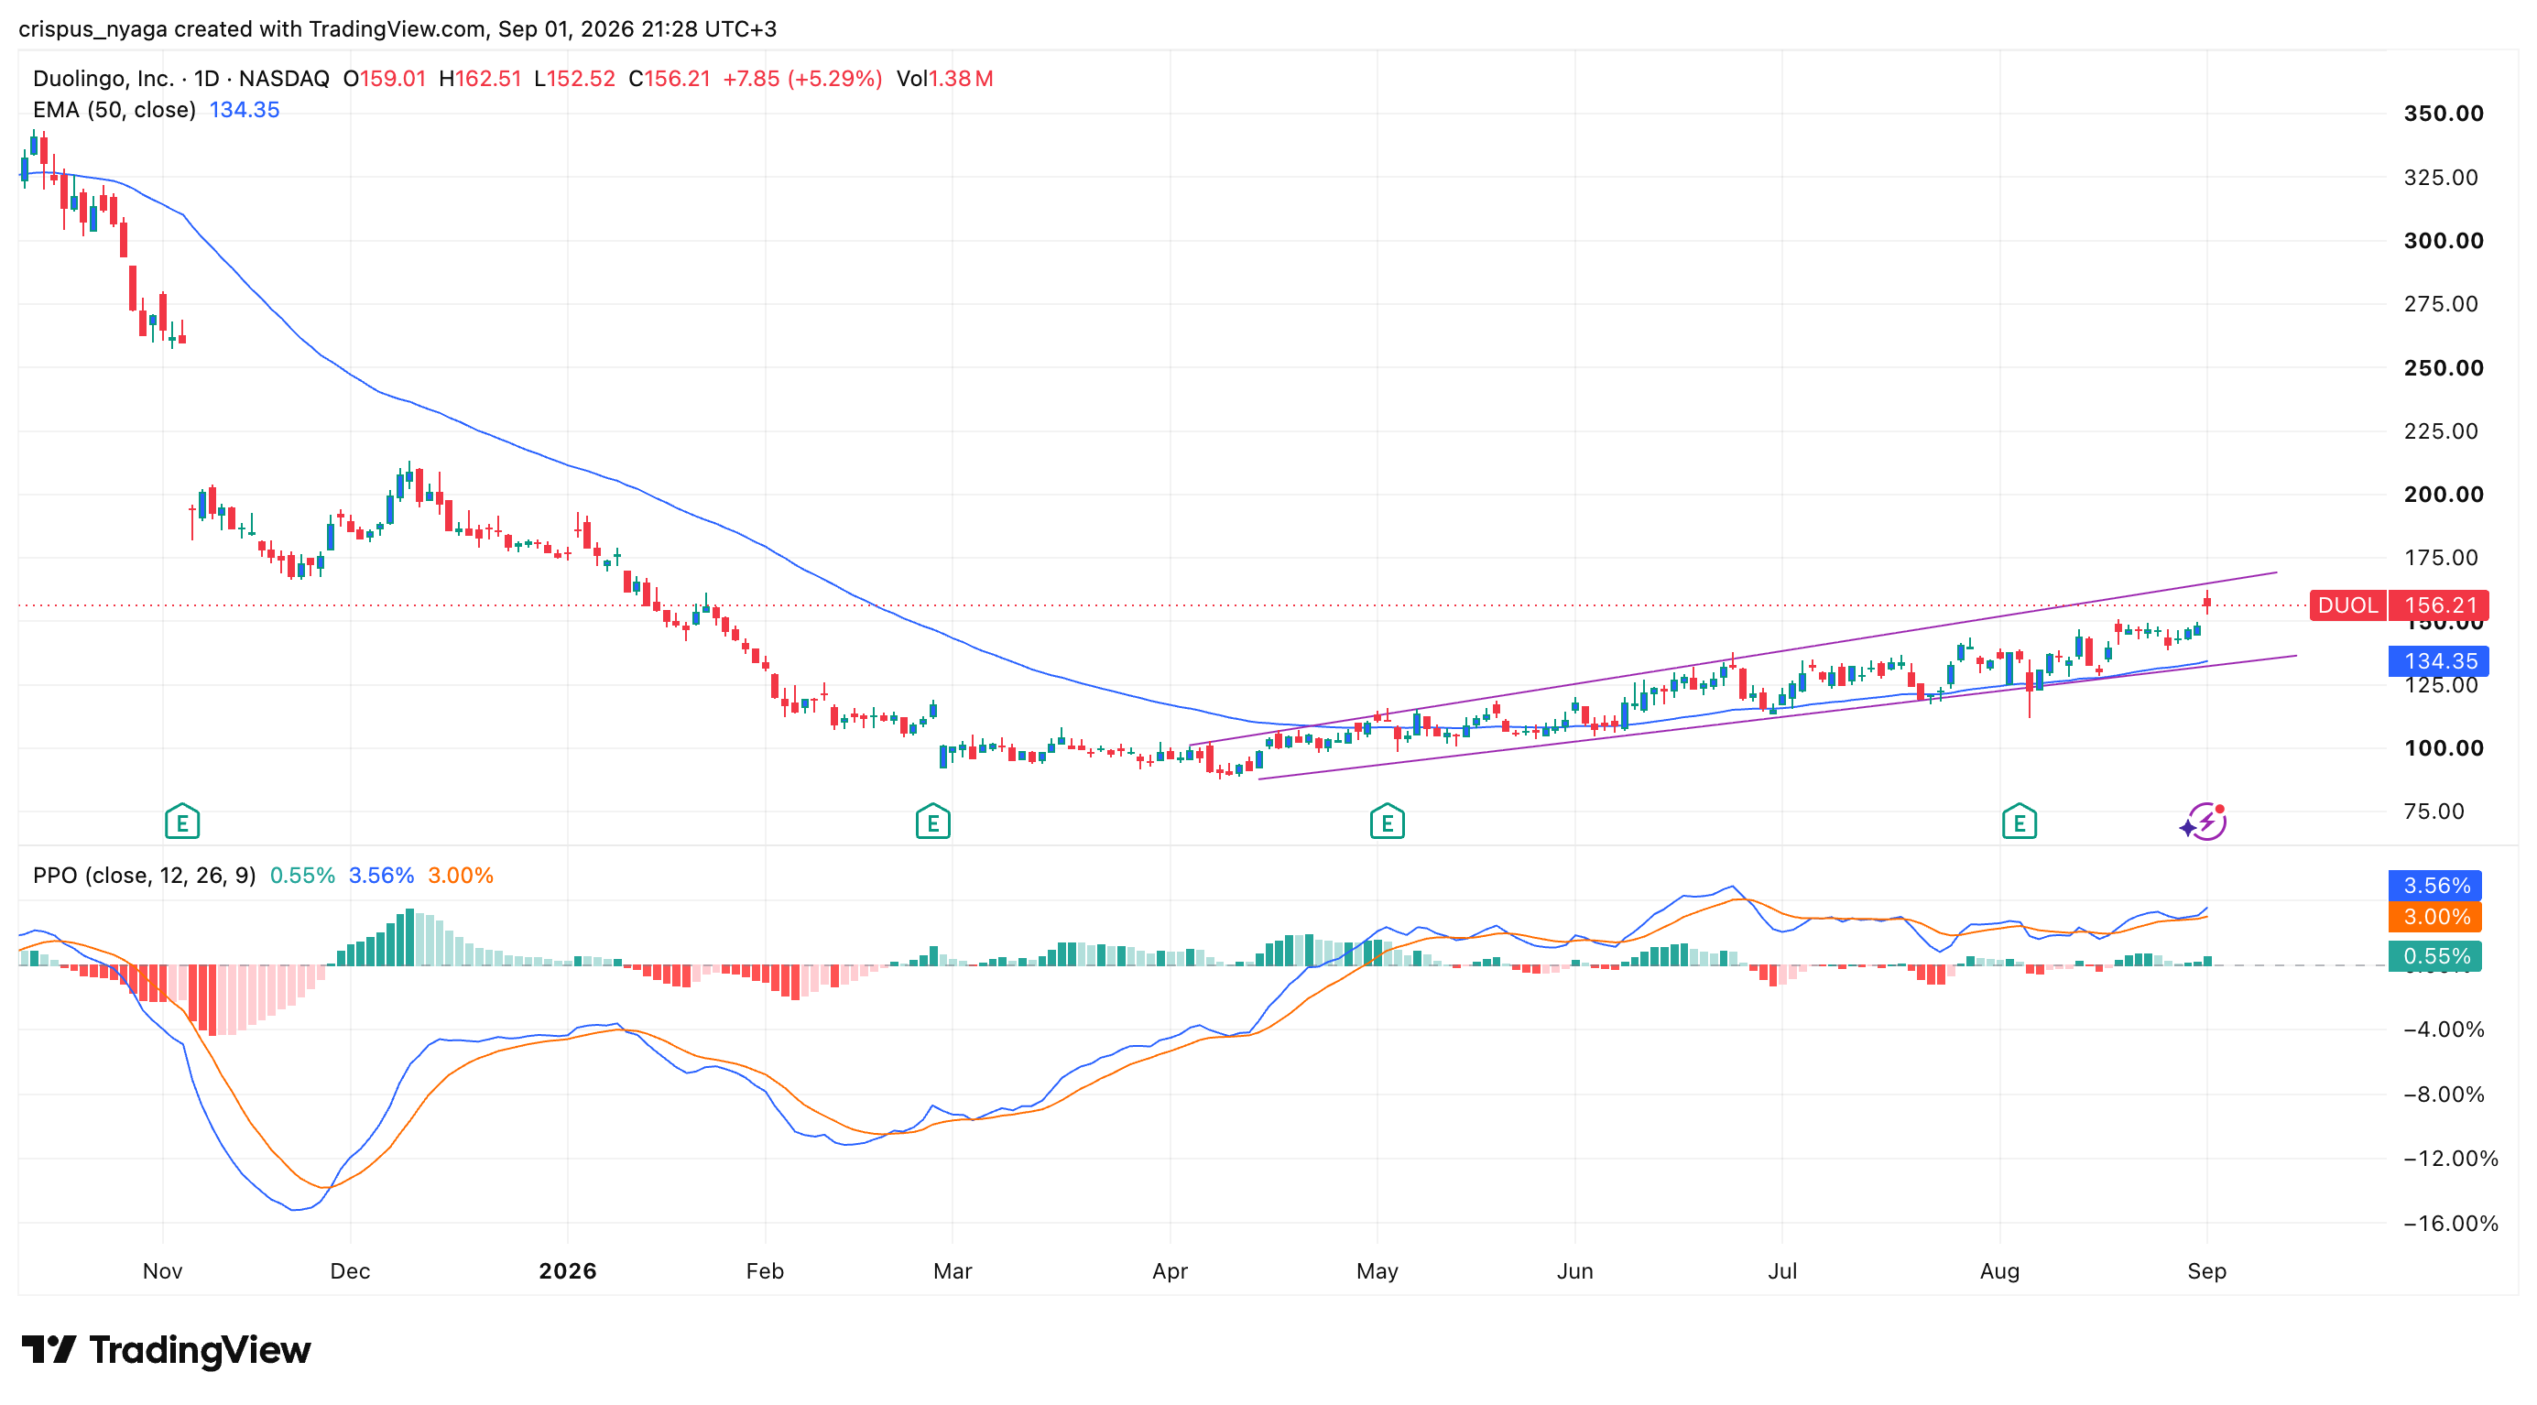Click the 'crispus_nyaga created with TradingView.com' header text
The height and width of the screenshot is (1405, 2537).
click(251, 28)
